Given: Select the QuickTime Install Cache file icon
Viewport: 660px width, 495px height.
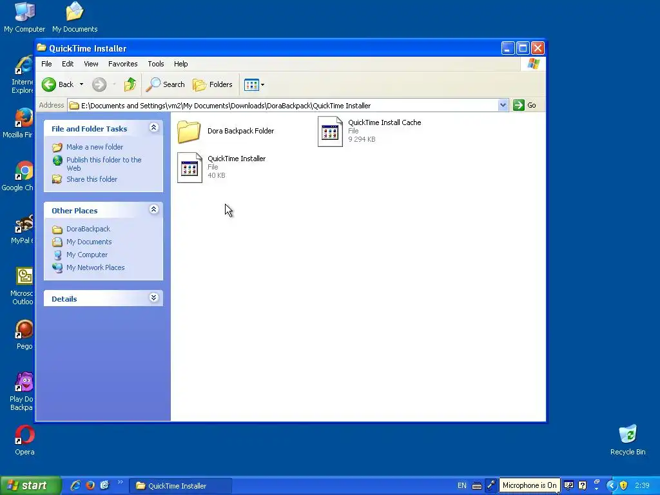Looking at the screenshot, I should (x=330, y=131).
